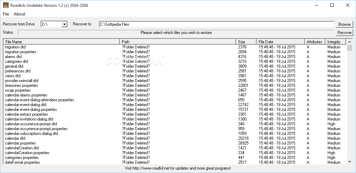
Task: Select file dateFormat.properties
Action: pyautogui.click(x=22, y=162)
